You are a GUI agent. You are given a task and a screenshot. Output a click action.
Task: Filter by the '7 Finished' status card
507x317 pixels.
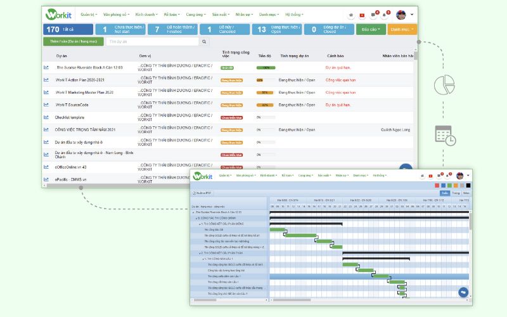point(171,29)
